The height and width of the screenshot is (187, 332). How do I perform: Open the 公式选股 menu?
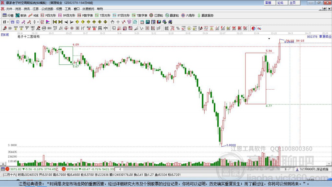tap(47, 9)
